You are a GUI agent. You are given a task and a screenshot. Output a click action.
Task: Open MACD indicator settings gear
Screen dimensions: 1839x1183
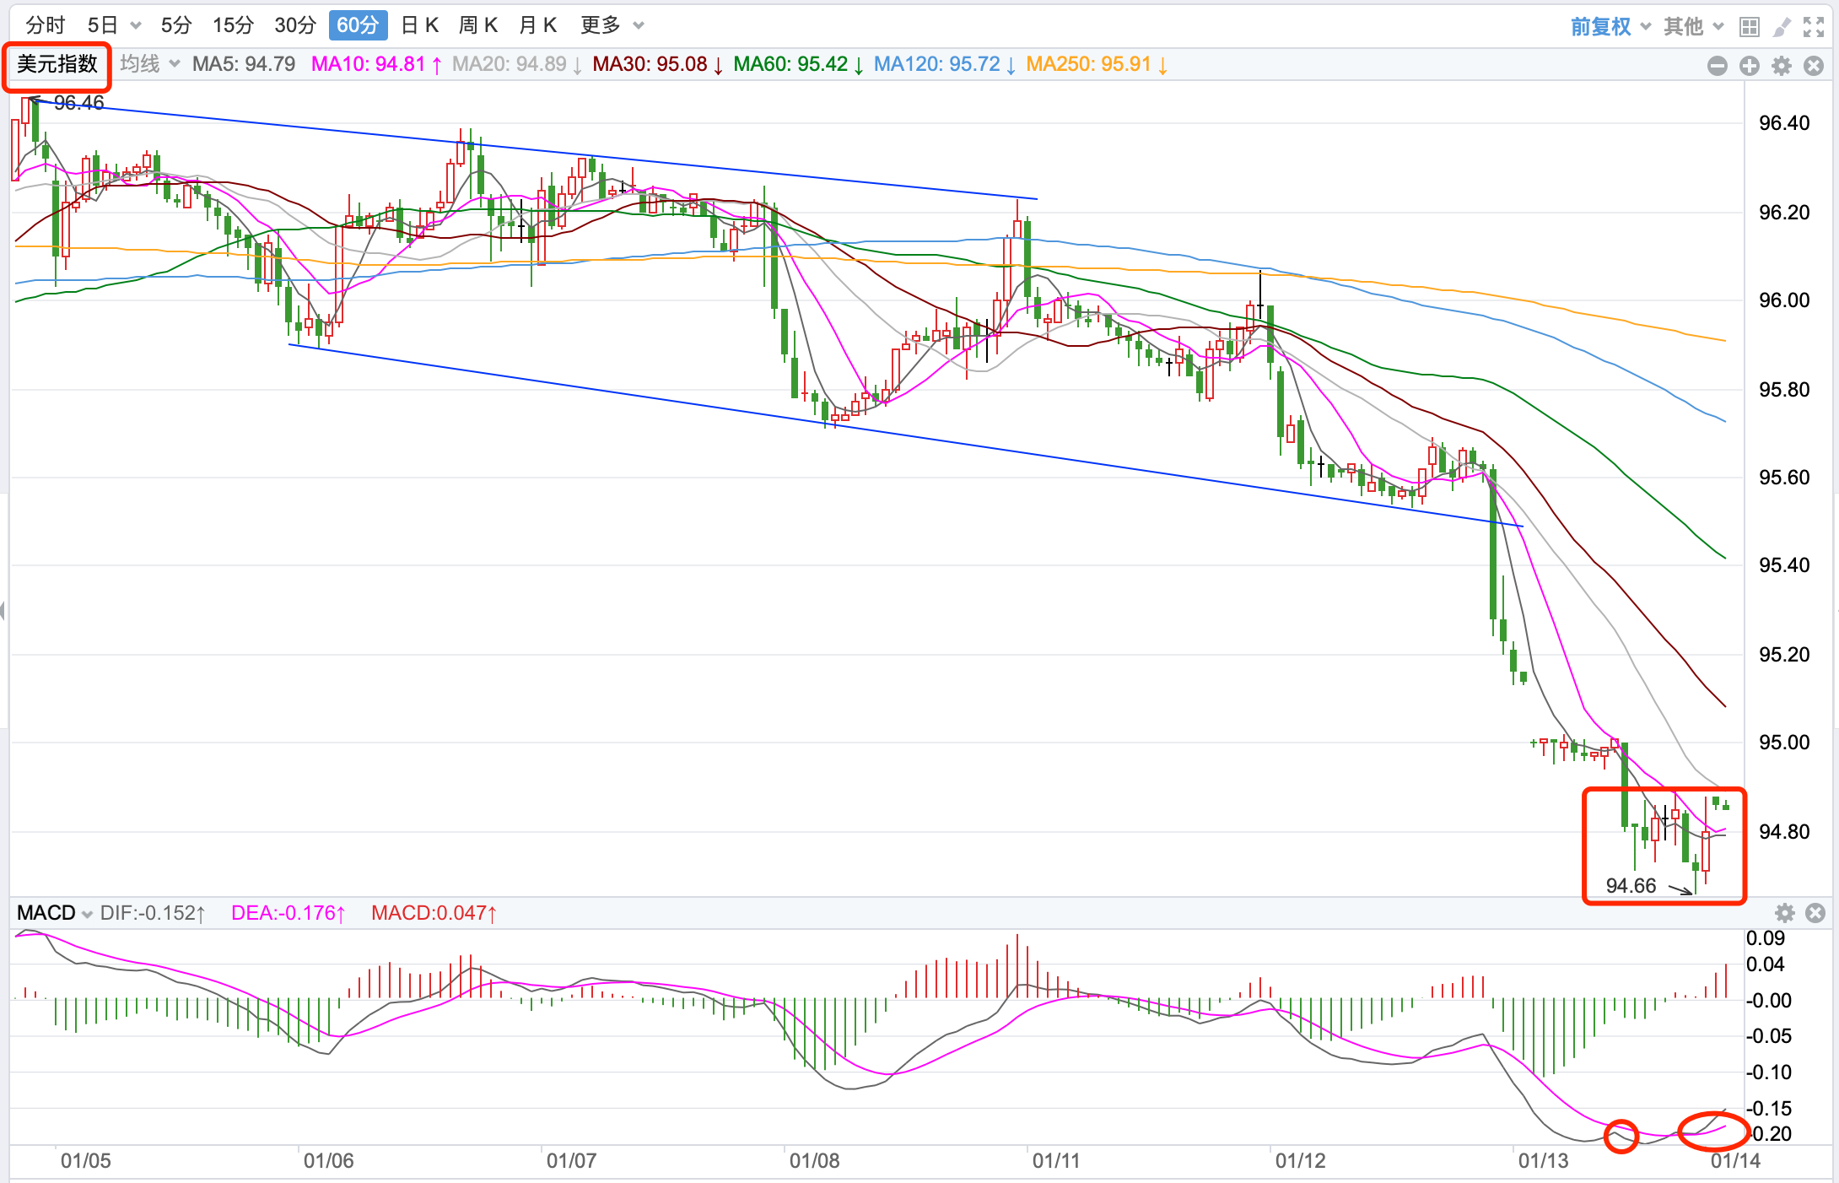pyautogui.click(x=1784, y=913)
